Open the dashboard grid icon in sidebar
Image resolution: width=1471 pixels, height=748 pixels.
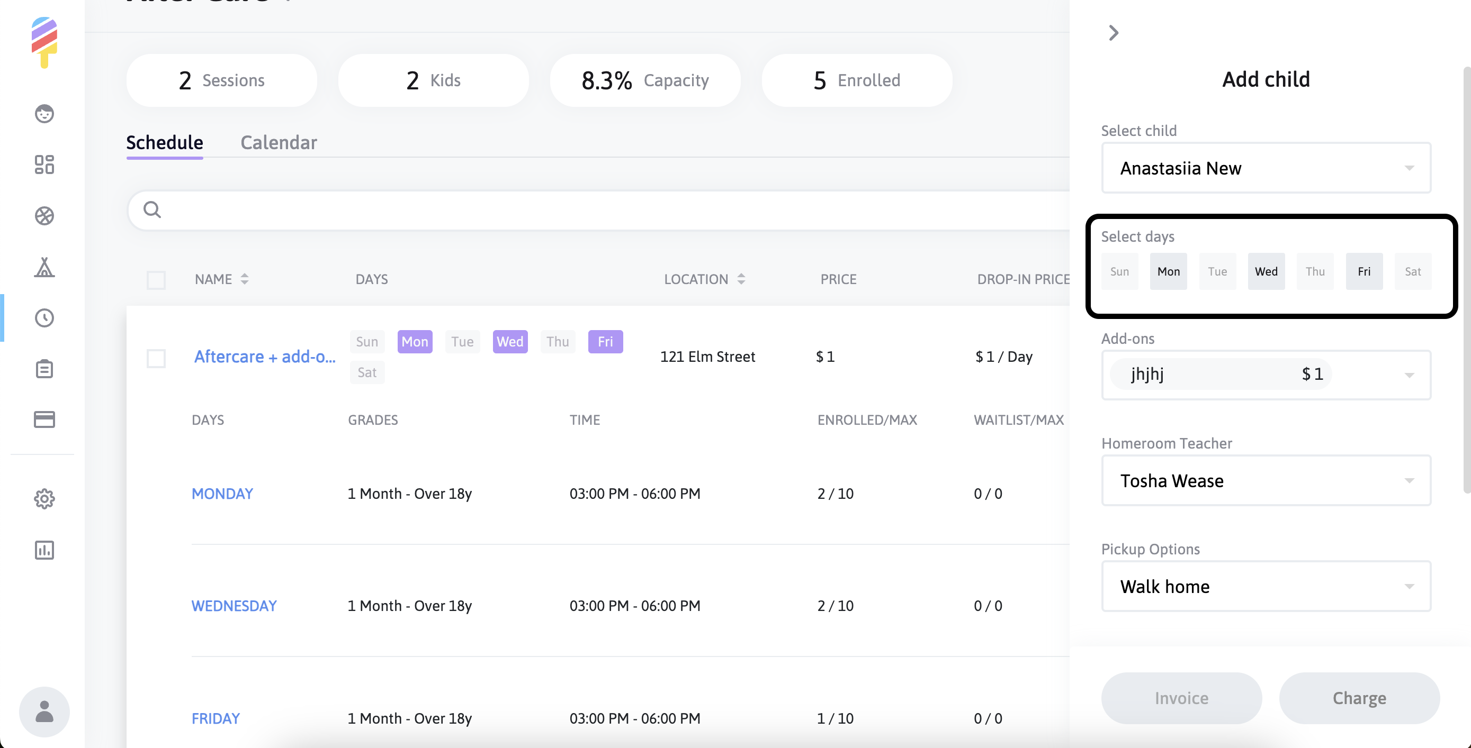pos(44,165)
